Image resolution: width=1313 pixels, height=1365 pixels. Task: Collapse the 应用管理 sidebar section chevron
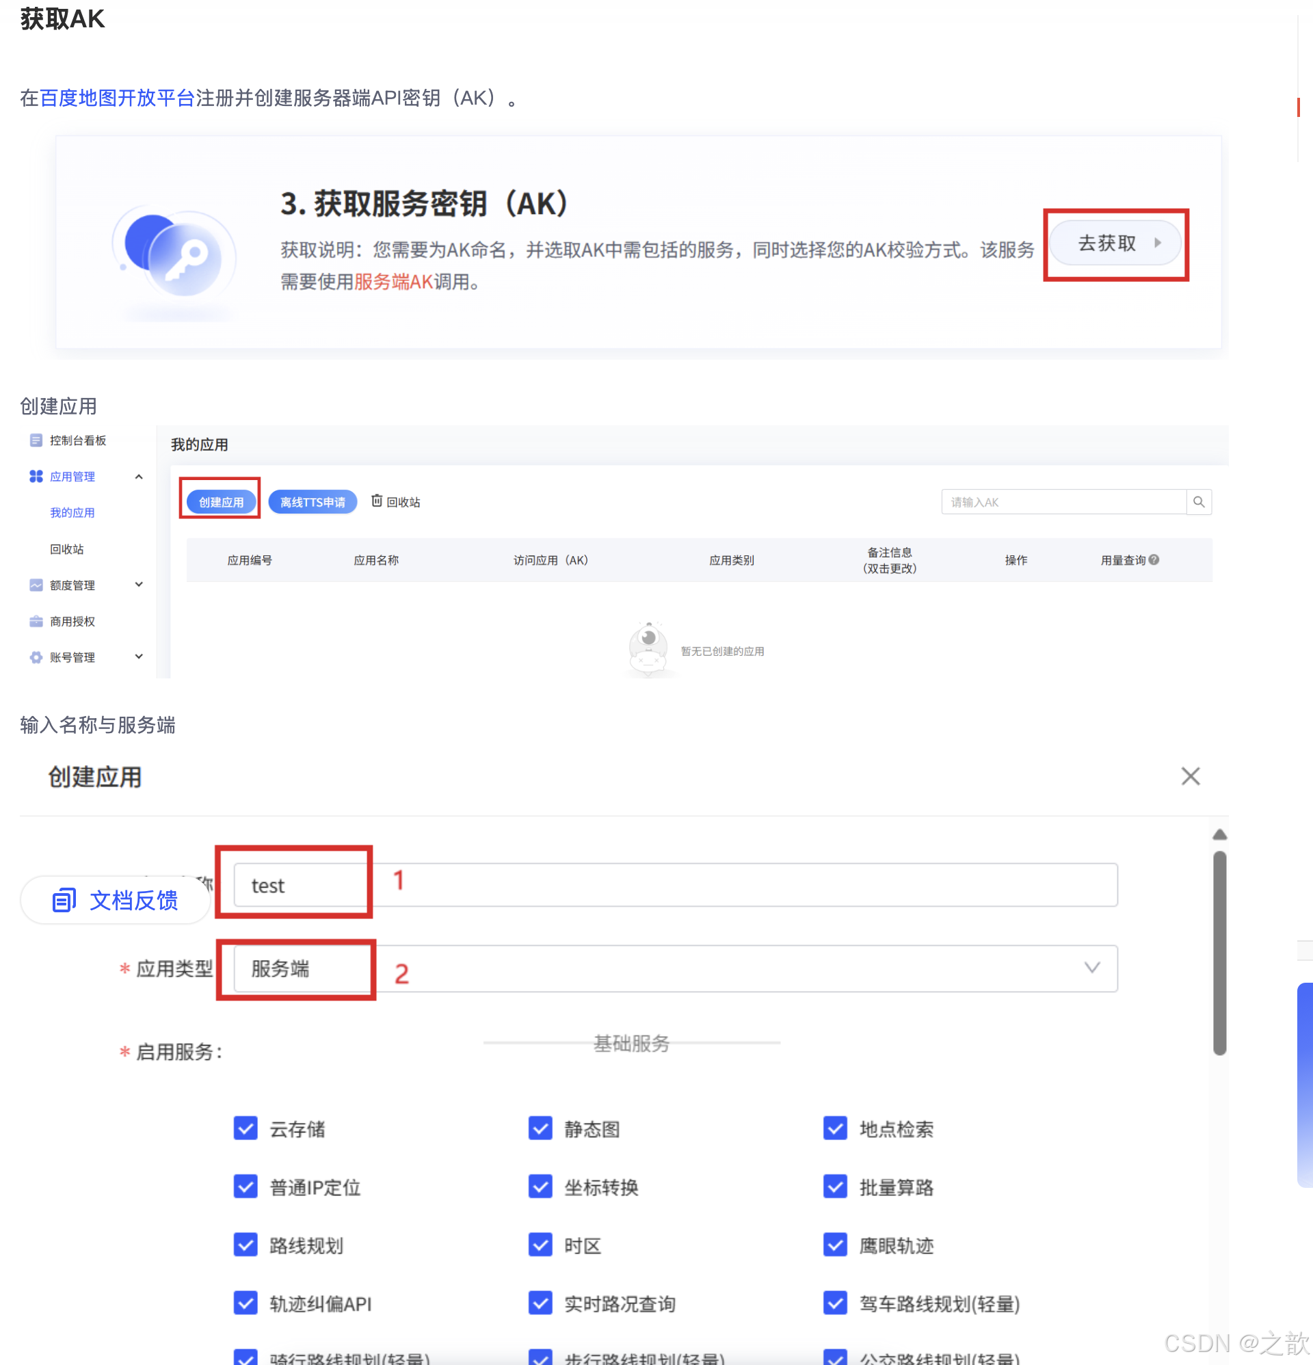[139, 477]
